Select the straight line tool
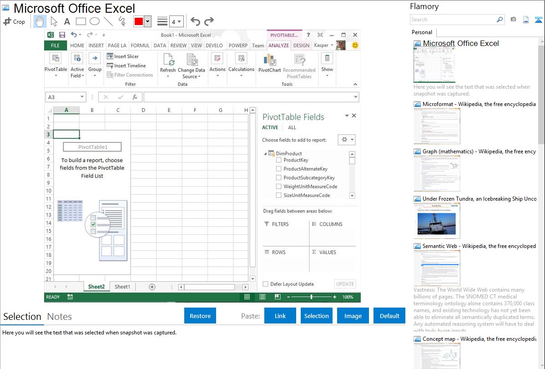Image resolution: width=545 pixels, height=369 pixels. coord(108,21)
